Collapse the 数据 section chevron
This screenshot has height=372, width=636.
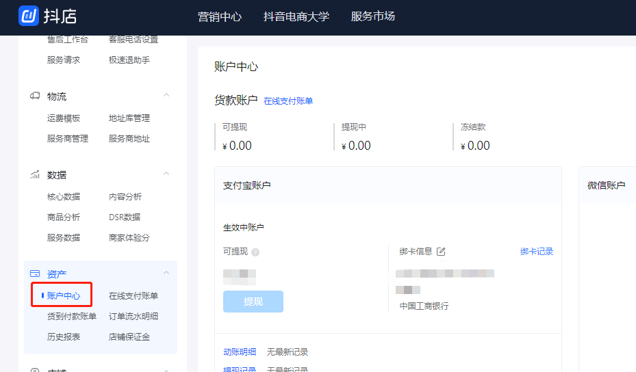pyautogui.click(x=166, y=174)
